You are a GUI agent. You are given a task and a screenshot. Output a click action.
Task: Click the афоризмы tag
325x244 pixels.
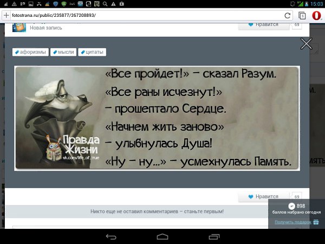pos(30,52)
